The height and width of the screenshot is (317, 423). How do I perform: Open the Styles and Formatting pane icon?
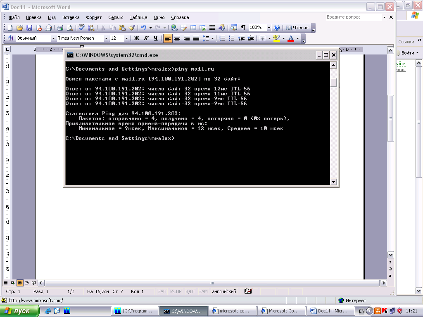10,38
